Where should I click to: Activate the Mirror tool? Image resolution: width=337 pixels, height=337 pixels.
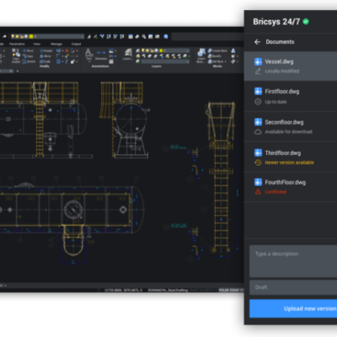(45, 56)
